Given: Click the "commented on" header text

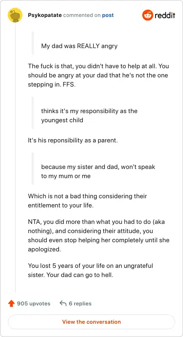Looking at the screenshot, I should (82, 15).
